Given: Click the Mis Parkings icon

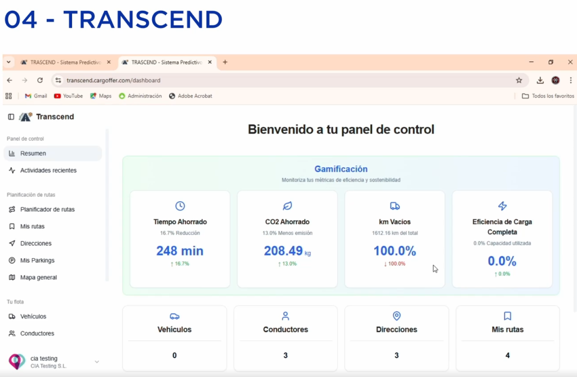Looking at the screenshot, I should click(x=12, y=260).
